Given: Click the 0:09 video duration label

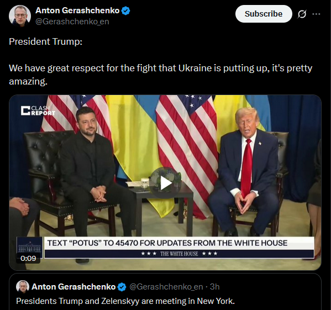Looking at the screenshot, I should click(28, 258).
